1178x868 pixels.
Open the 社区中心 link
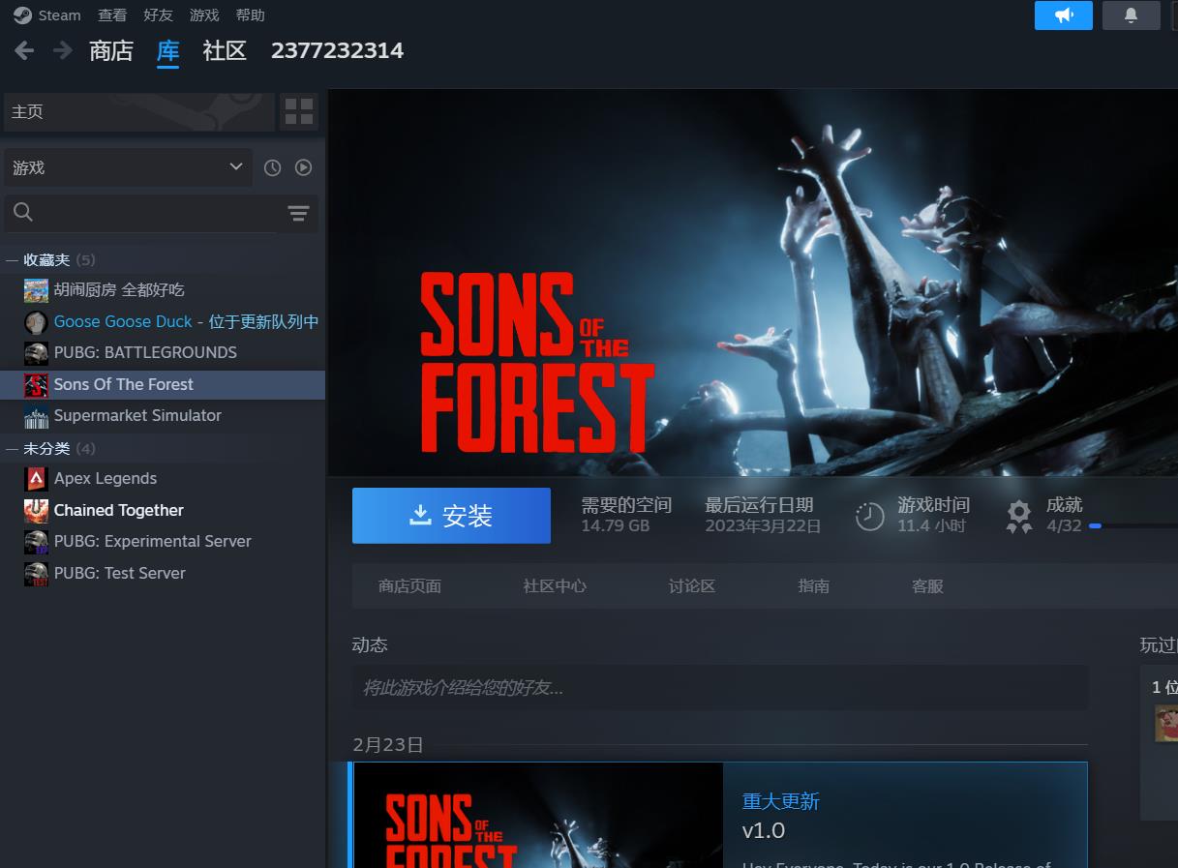555,586
